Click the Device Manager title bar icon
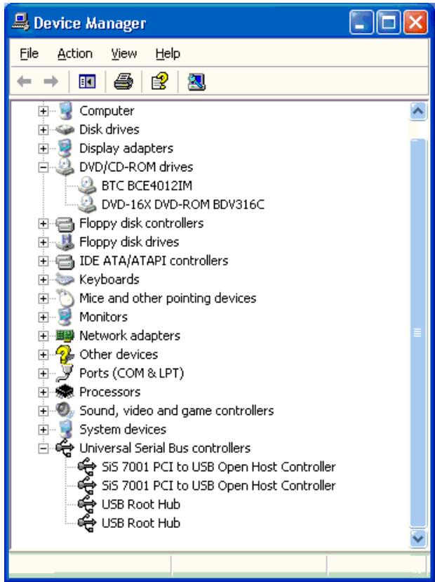 point(20,22)
